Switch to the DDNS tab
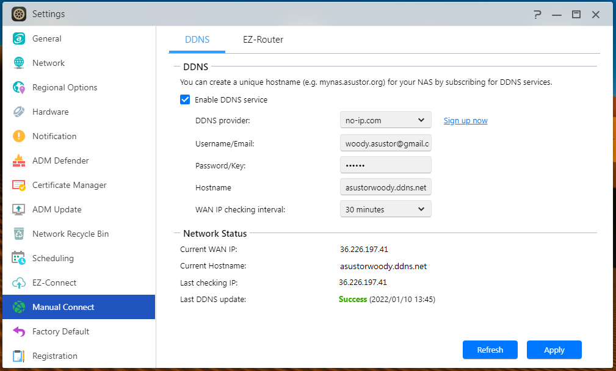This screenshot has width=616, height=371. [x=197, y=40]
